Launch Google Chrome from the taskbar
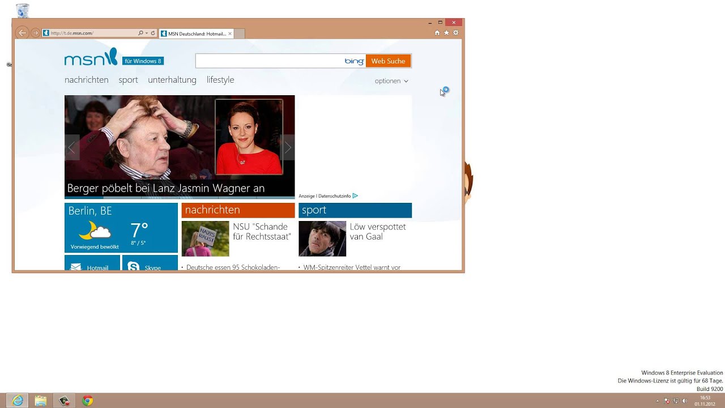 (x=87, y=401)
